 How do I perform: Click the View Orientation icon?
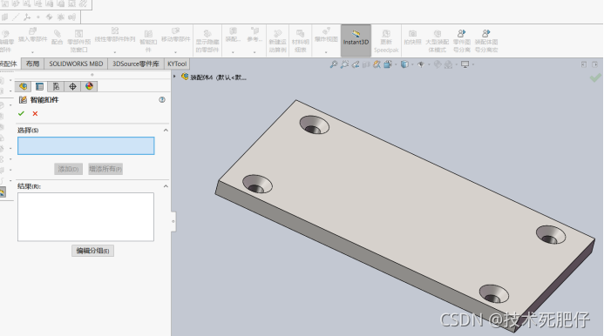pyautogui.click(x=388, y=64)
